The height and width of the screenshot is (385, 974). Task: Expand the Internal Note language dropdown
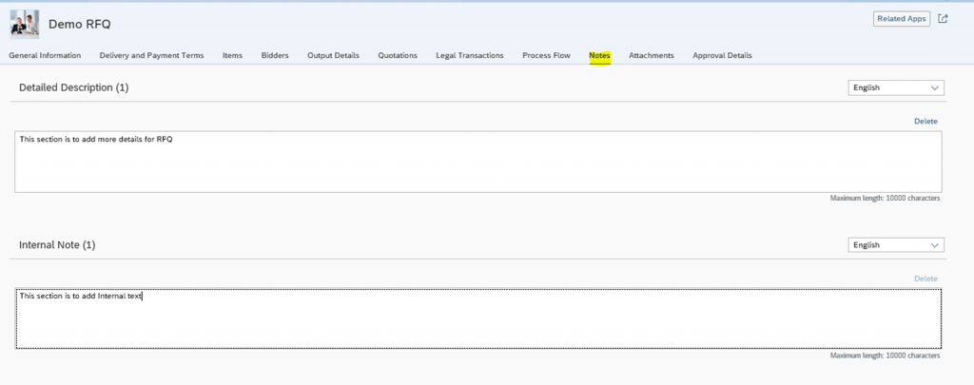(896, 244)
